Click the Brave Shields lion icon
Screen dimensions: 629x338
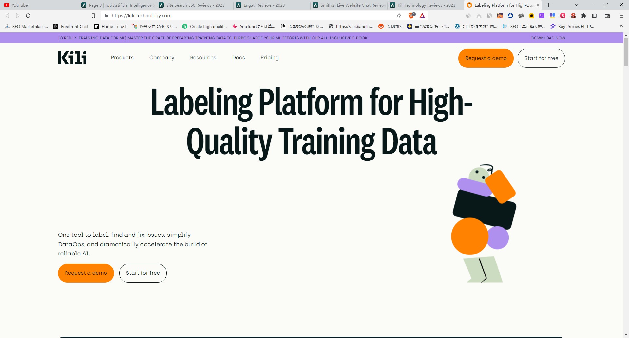[411, 16]
